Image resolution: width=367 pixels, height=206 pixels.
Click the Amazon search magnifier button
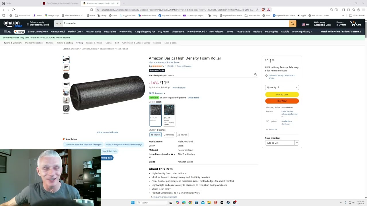point(292,24)
